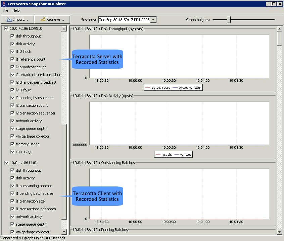The width and height of the screenshot is (284, 241).
Task: Click 'bytes written' legend entry
Action: point(187,88)
